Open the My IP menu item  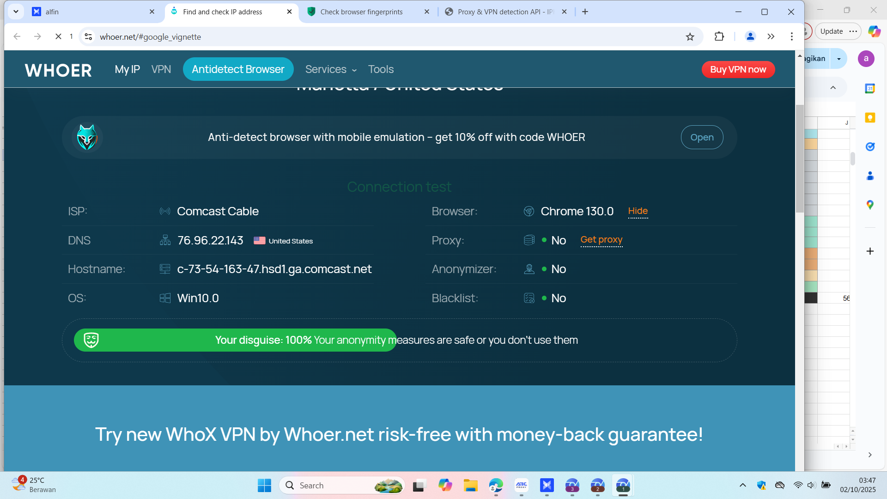coord(127,69)
